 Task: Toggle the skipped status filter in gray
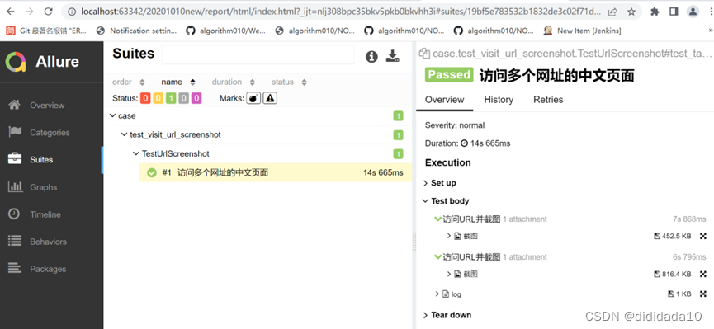[183, 98]
